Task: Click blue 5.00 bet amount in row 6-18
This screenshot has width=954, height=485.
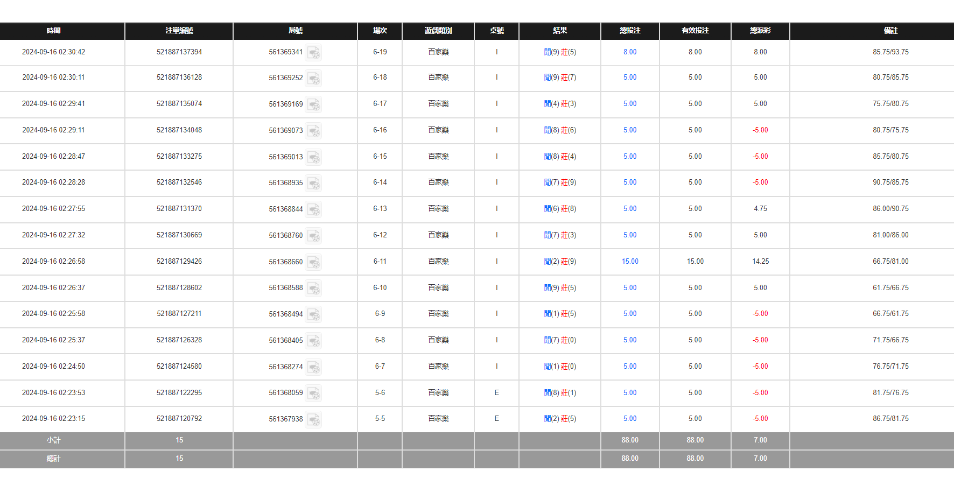Action: [x=630, y=78]
